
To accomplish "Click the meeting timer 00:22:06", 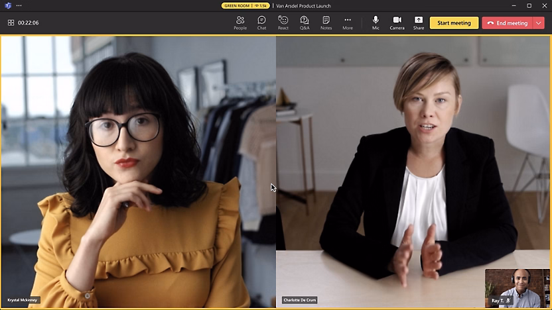I will (28, 23).
